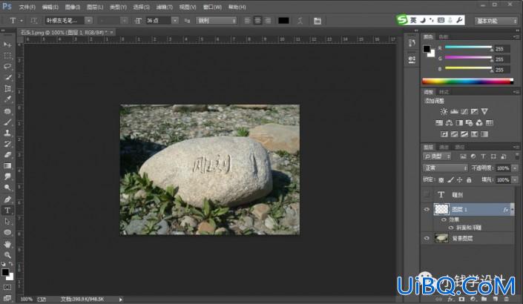Open the Window (W) menu

coord(212,7)
